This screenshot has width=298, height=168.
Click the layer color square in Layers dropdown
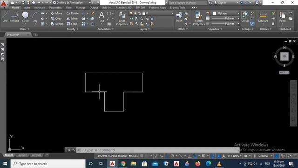pyautogui.click(x=144, y=14)
